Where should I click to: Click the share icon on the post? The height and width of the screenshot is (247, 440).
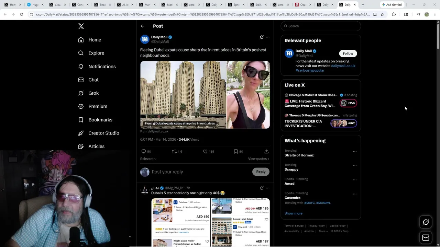click(266, 151)
